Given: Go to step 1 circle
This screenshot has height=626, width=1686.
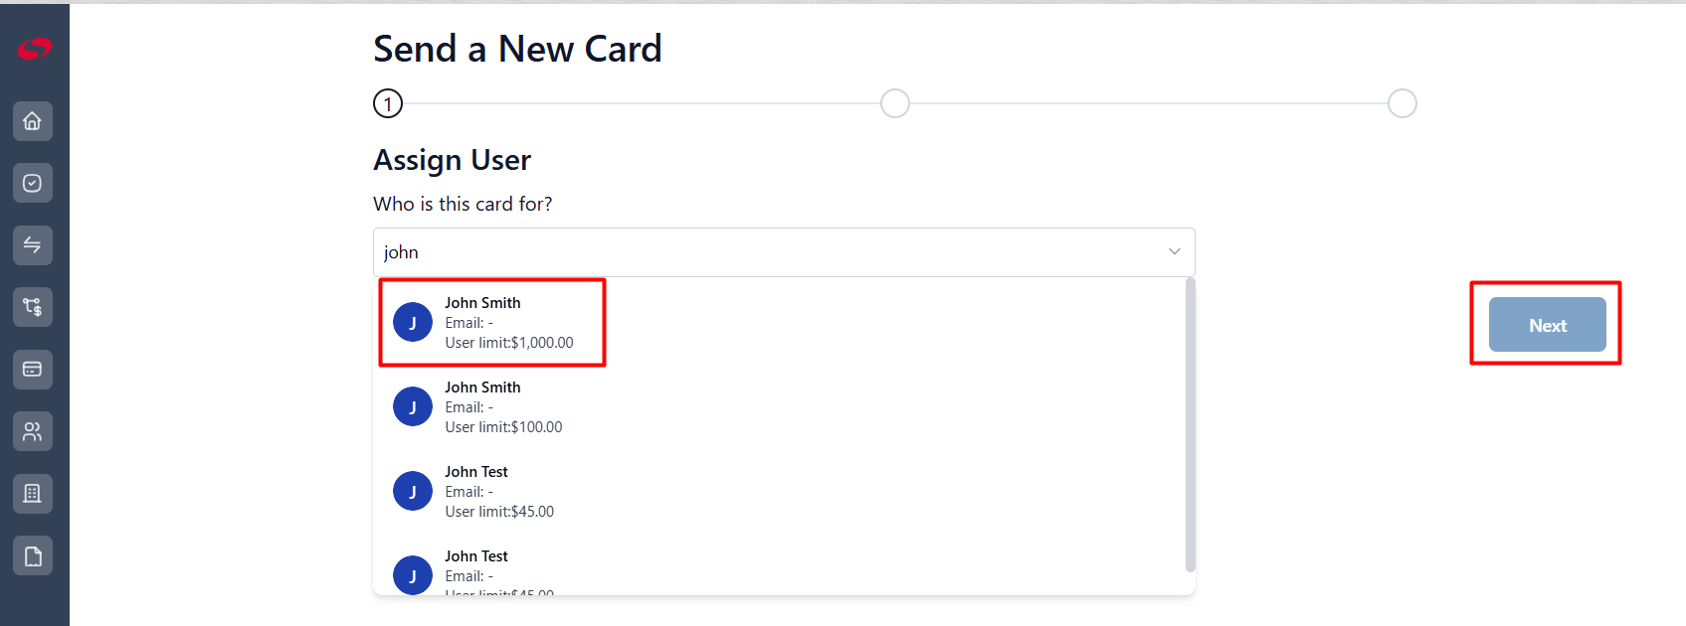Looking at the screenshot, I should (x=388, y=103).
